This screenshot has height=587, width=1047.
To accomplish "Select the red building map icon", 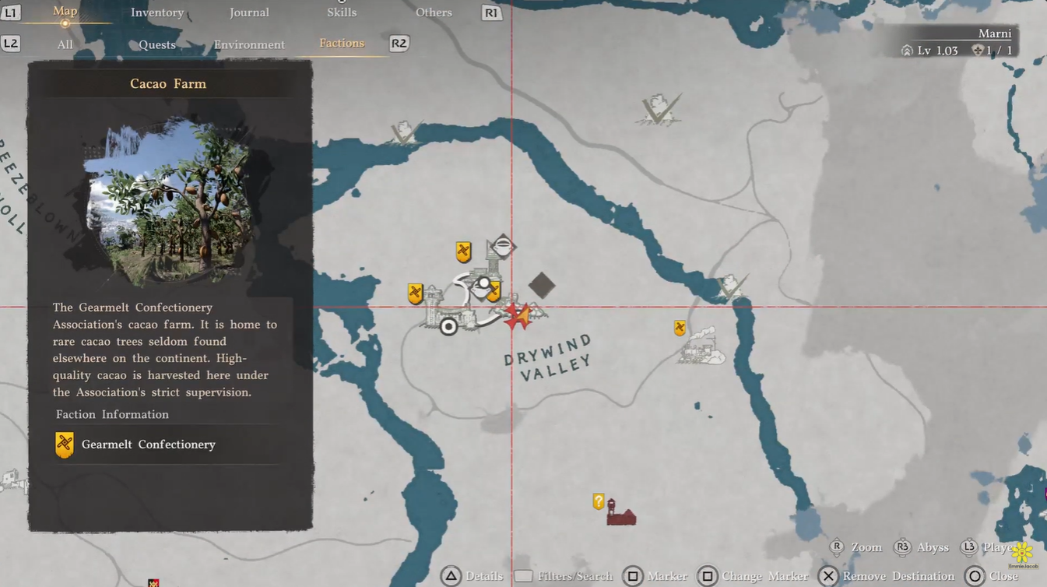I will pyautogui.click(x=620, y=513).
